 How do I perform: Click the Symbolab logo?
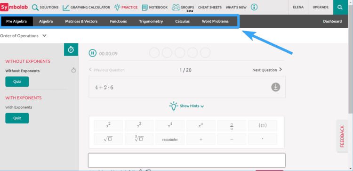(x=14, y=7)
